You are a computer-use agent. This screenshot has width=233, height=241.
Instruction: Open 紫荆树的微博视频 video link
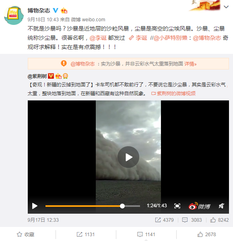173,94
